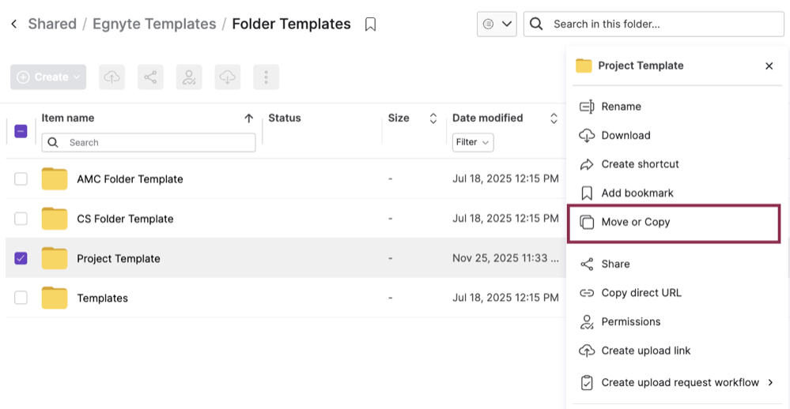The image size is (790, 409).
Task: Toggle Size column sort arrows
Action: pos(433,118)
